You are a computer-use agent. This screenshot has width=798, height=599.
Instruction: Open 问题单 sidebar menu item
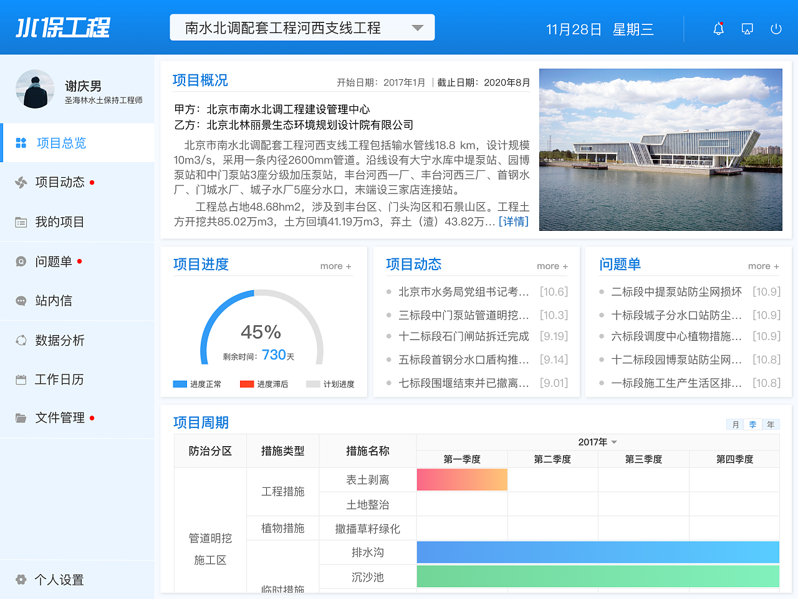pyautogui.click(x=77, y=261)
